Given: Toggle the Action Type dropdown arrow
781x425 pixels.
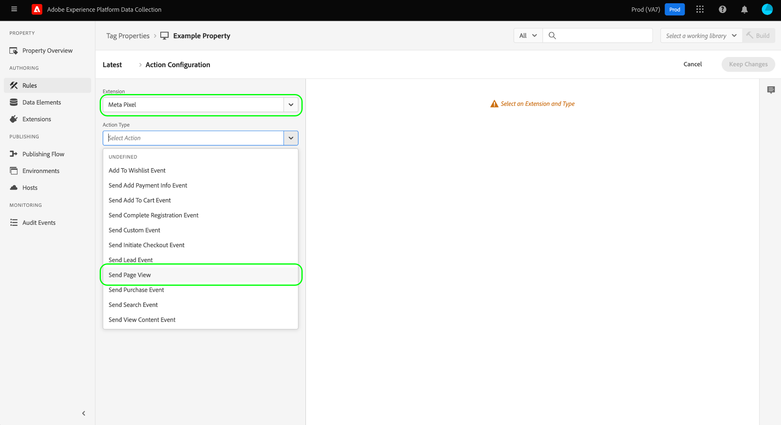Looking at the screenshot, I should (291, 138).
